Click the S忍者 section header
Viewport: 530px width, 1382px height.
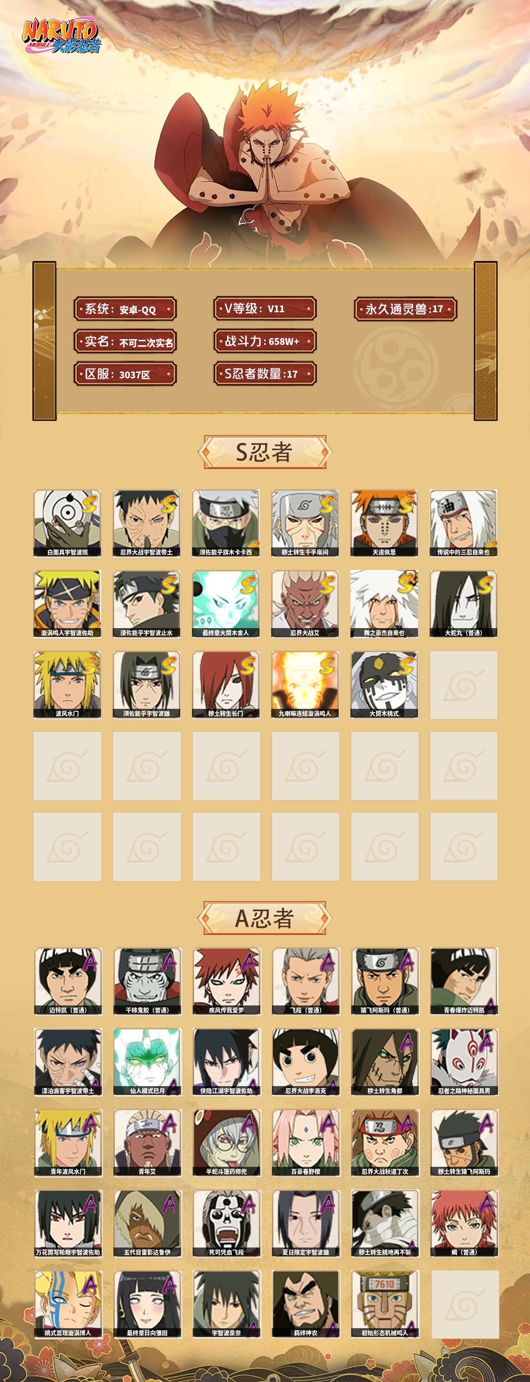pyautogui.click(x=265, y=452)
